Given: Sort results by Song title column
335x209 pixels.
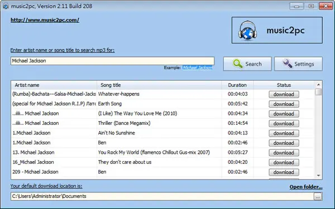Looking at the screenshot, I should pos(159,85).
